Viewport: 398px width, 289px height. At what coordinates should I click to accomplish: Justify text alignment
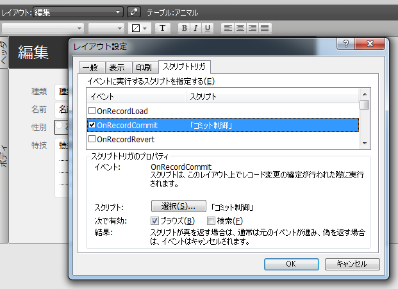(265, 28)
